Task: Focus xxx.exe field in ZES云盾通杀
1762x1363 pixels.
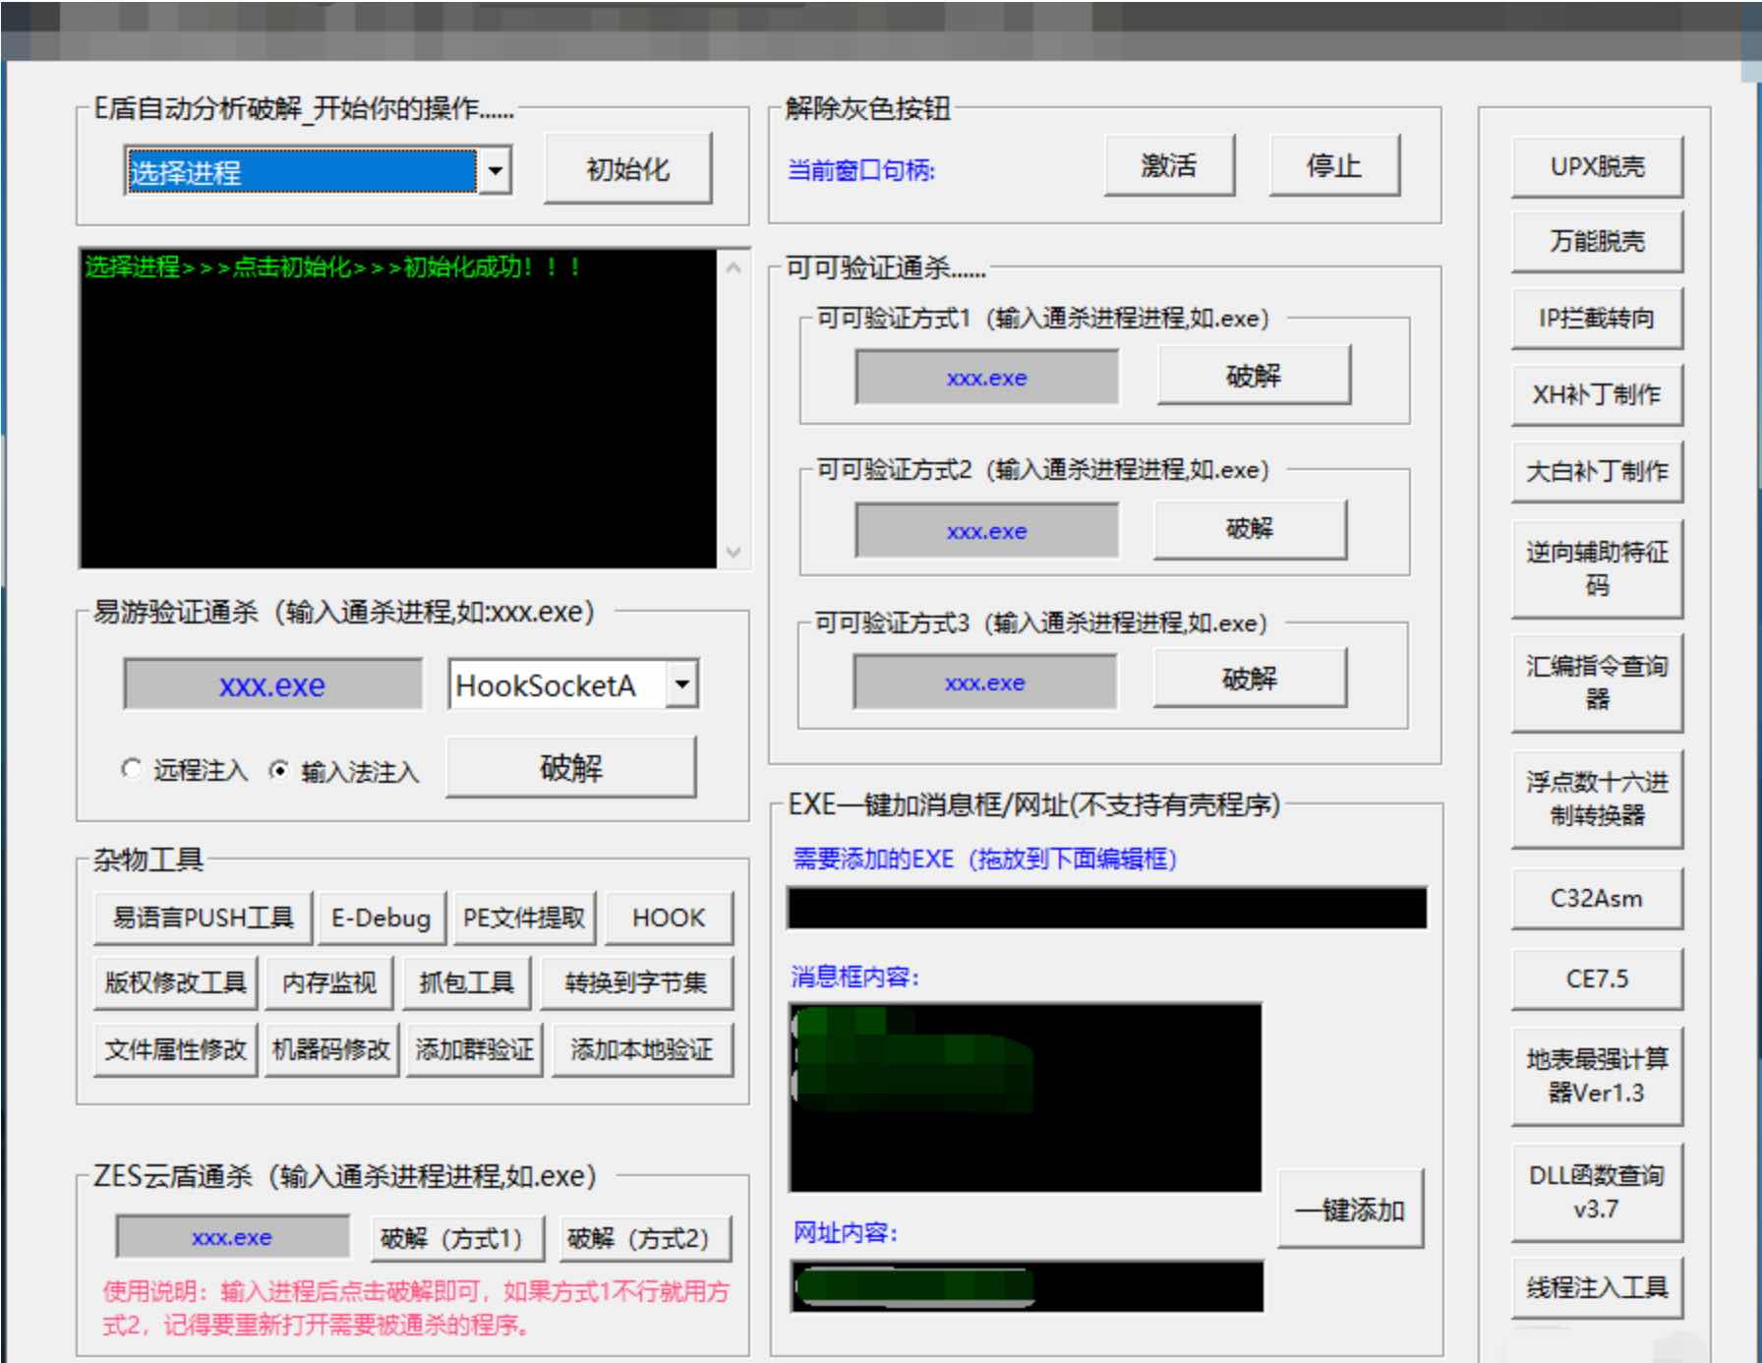Action: tap(232, 1237)
